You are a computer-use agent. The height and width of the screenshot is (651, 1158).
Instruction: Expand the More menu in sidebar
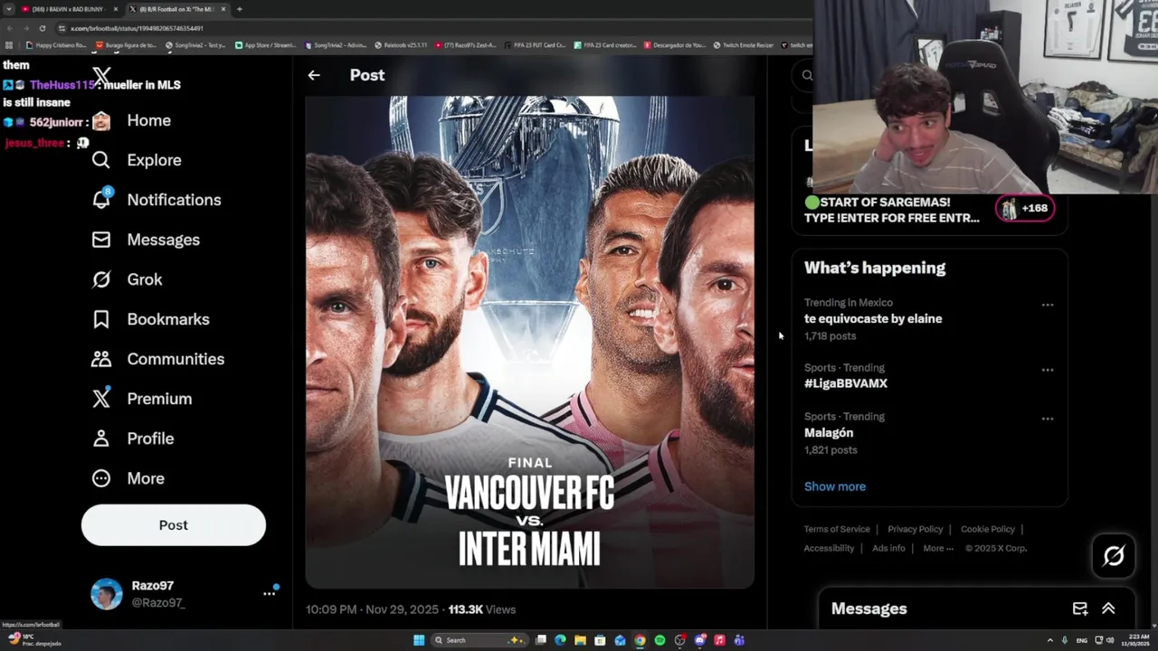pos(128,478)
